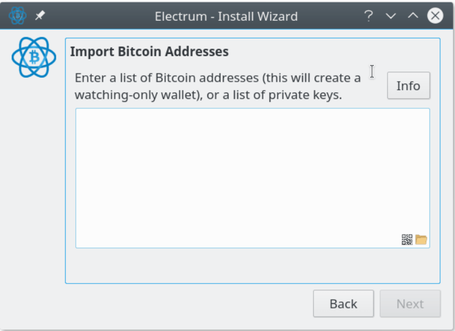Click the Info button
Image resolution: width=455 pixels, height=331 pixels.
point(409,86)
